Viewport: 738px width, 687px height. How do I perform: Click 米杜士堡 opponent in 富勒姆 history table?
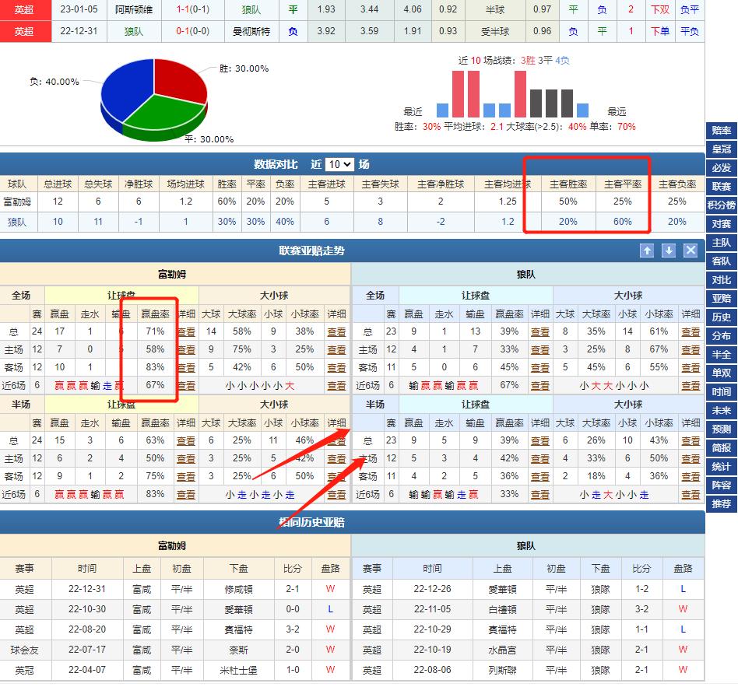[239, 670]
